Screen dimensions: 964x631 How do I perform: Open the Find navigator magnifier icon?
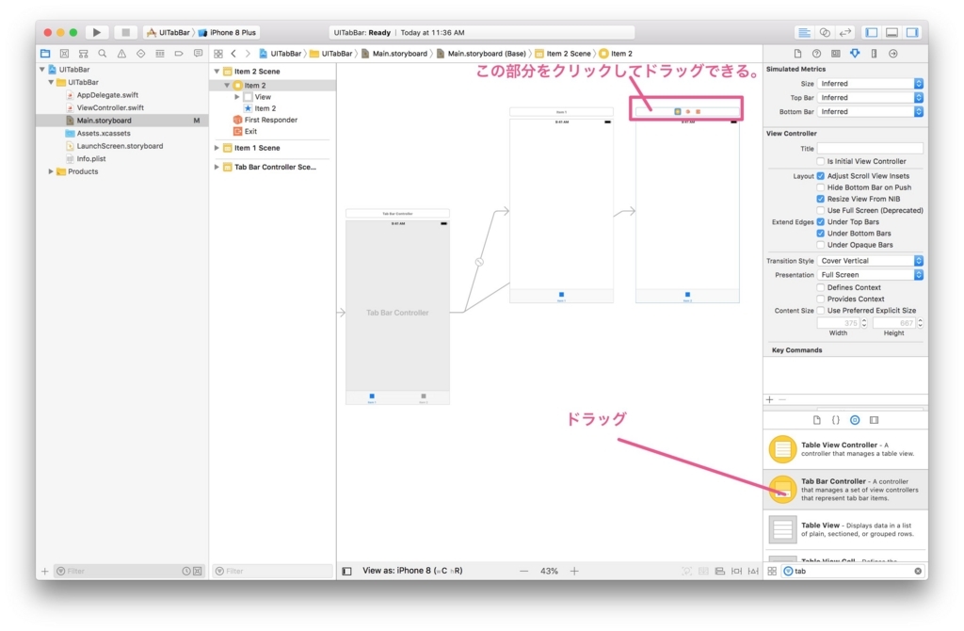click(x=103, y=54)
